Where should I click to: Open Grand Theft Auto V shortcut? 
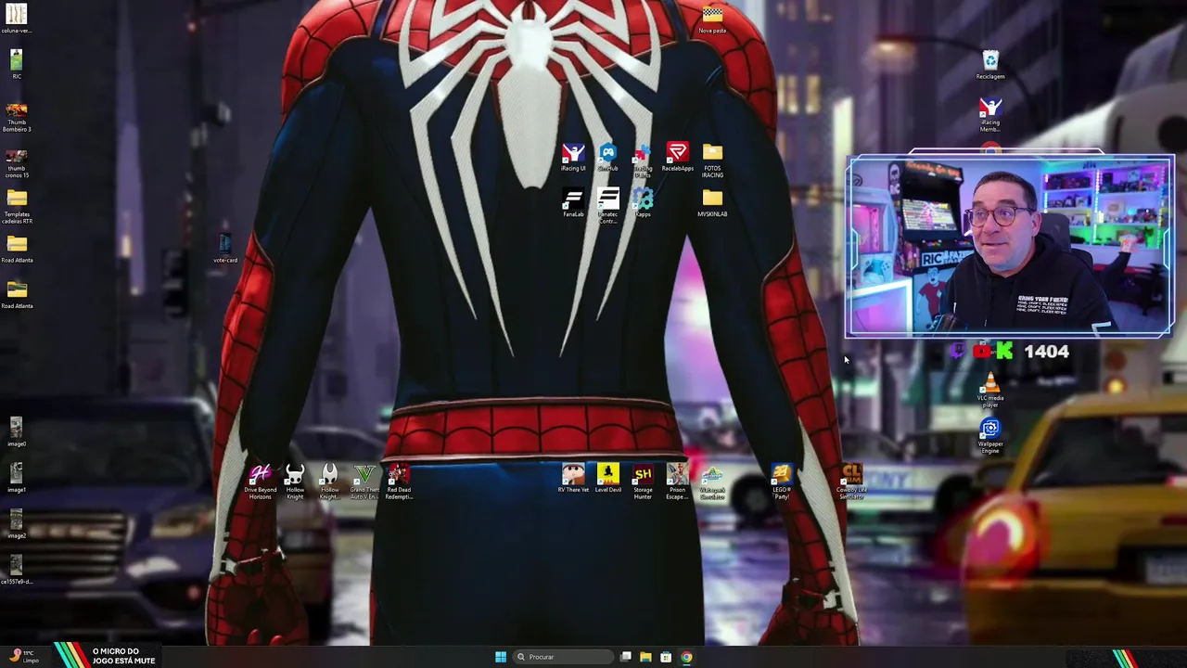364,482
